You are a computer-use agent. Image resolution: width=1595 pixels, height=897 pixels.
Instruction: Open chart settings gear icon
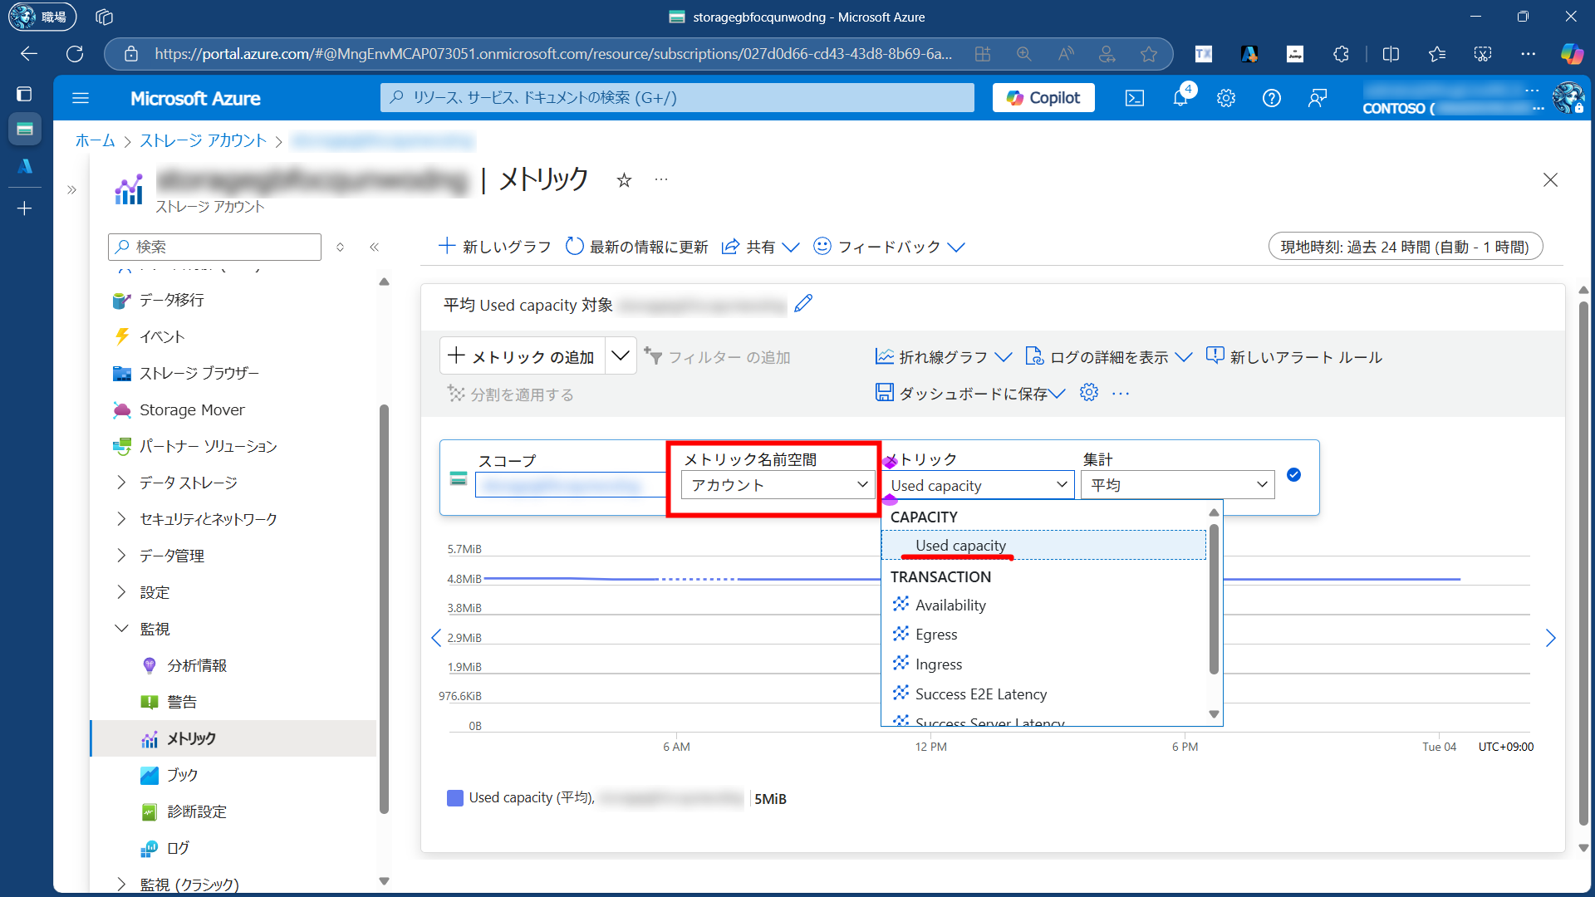[1089, 393]
